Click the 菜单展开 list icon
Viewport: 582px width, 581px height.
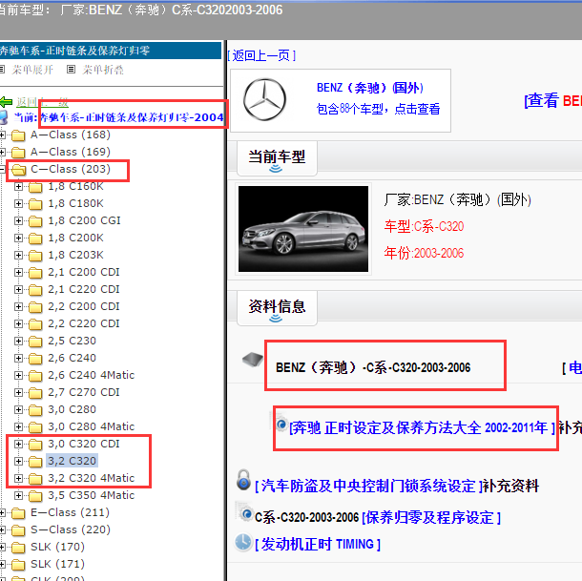tap(2, 69)
